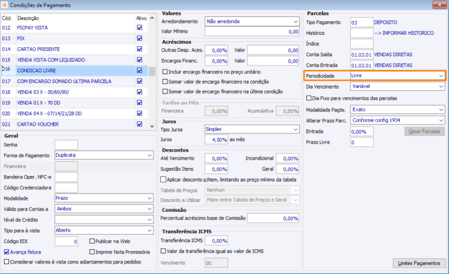Click the Valor Mínimo input field

[x=252, y=32]
